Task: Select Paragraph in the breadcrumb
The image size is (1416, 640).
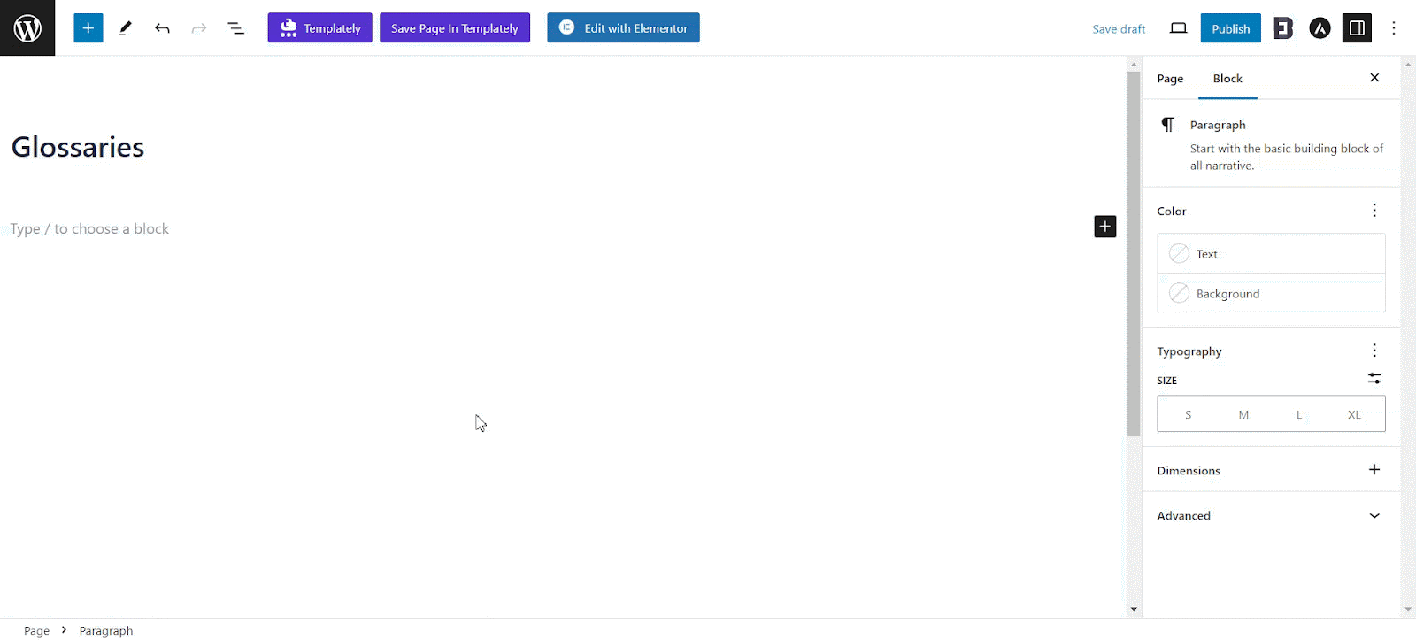Action: [106, 630]
